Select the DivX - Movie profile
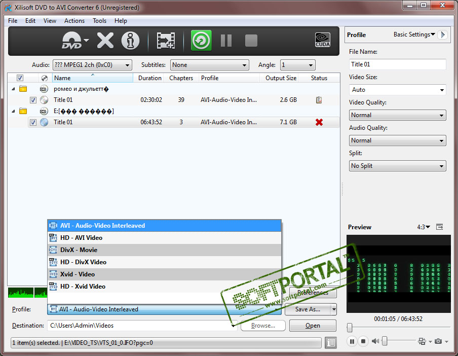Viewport: 458px width, 356px height. (164, 250)
